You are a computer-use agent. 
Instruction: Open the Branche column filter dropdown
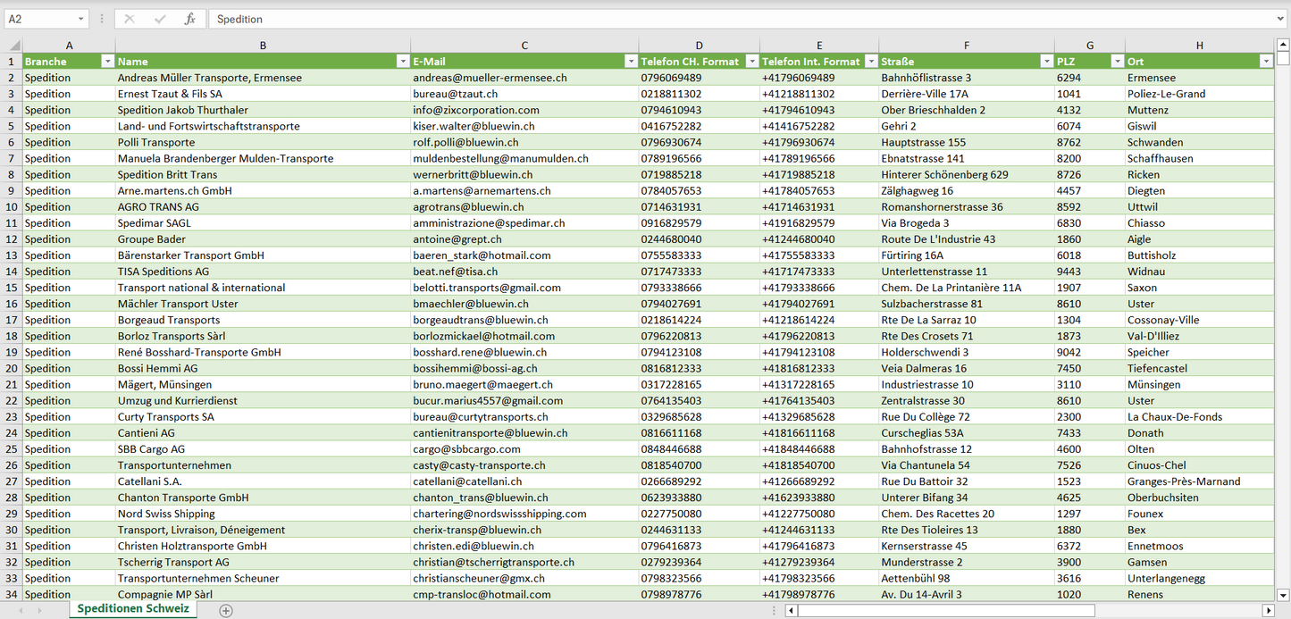coord(107,62)
